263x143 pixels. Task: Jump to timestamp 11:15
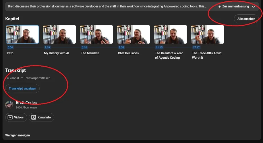159,47
